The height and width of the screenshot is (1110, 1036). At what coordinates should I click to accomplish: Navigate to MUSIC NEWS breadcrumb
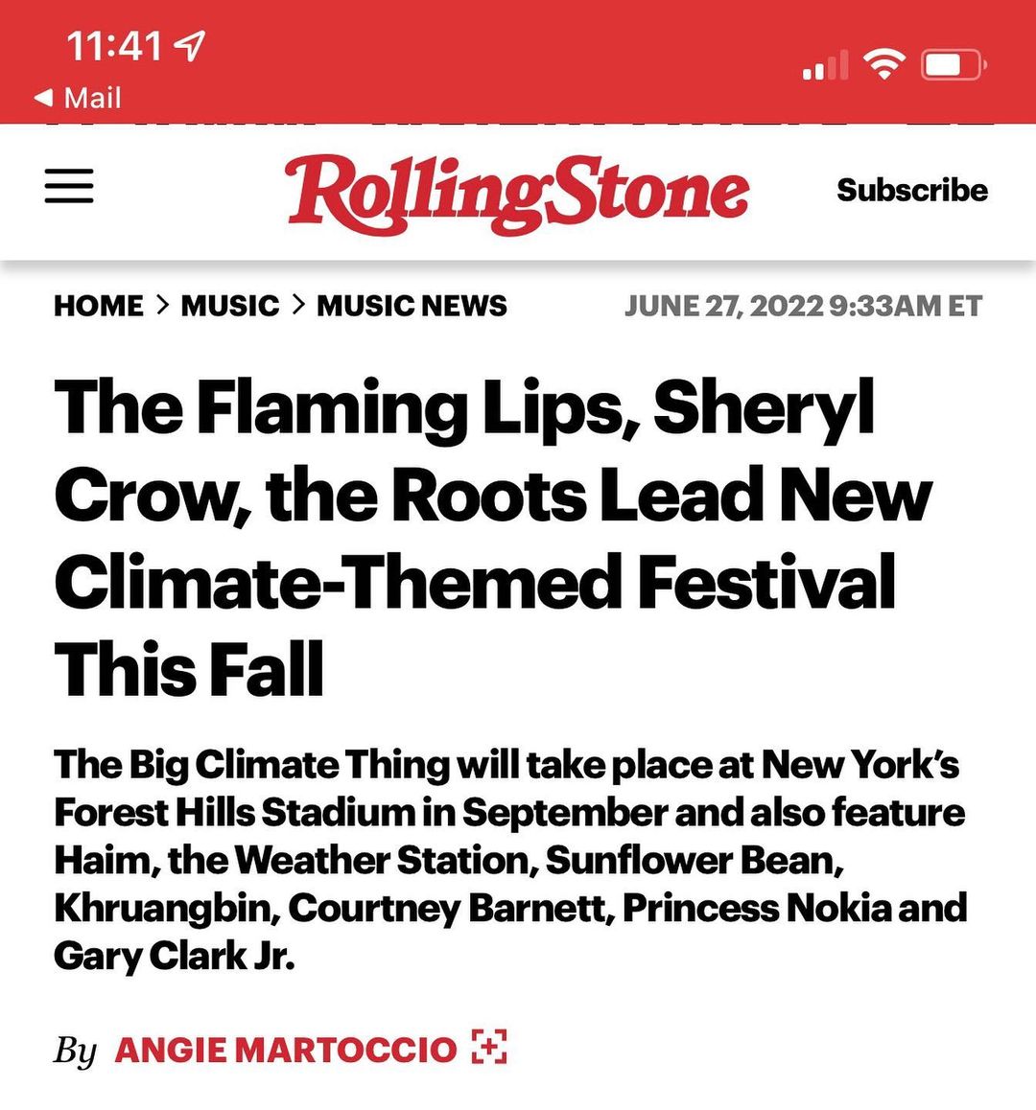(x=412, y=306)
